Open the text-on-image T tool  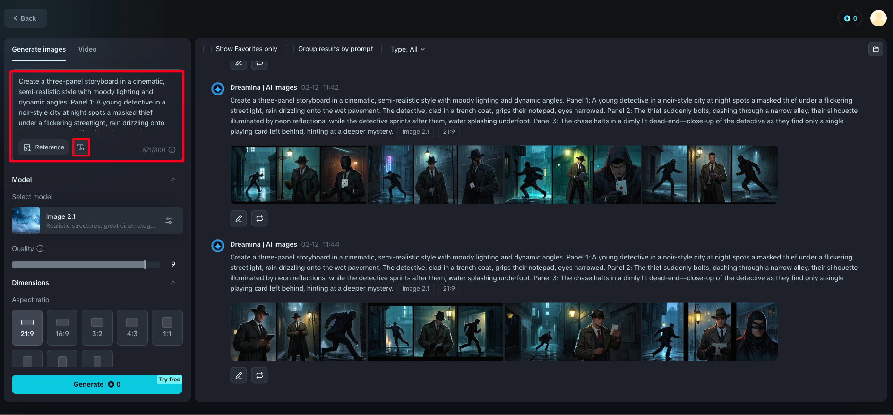81,147
